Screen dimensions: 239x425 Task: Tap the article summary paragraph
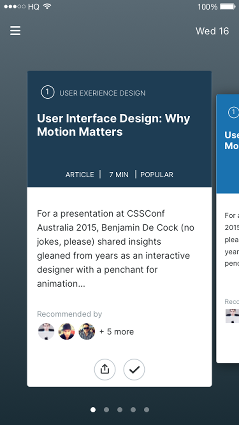(116, 249)
